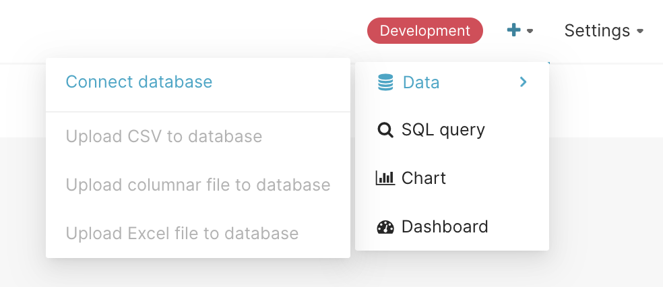The width and height of the screenshot is (663, 287).
Task: Select Upload CSV to database
Action: coord(164,136)
